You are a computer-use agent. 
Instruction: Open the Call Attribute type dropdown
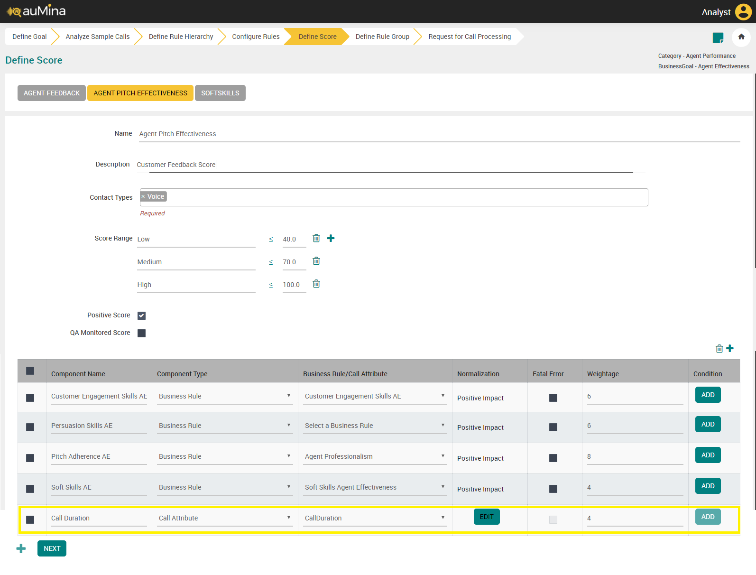pyautogui.click(x=225, y=519)
